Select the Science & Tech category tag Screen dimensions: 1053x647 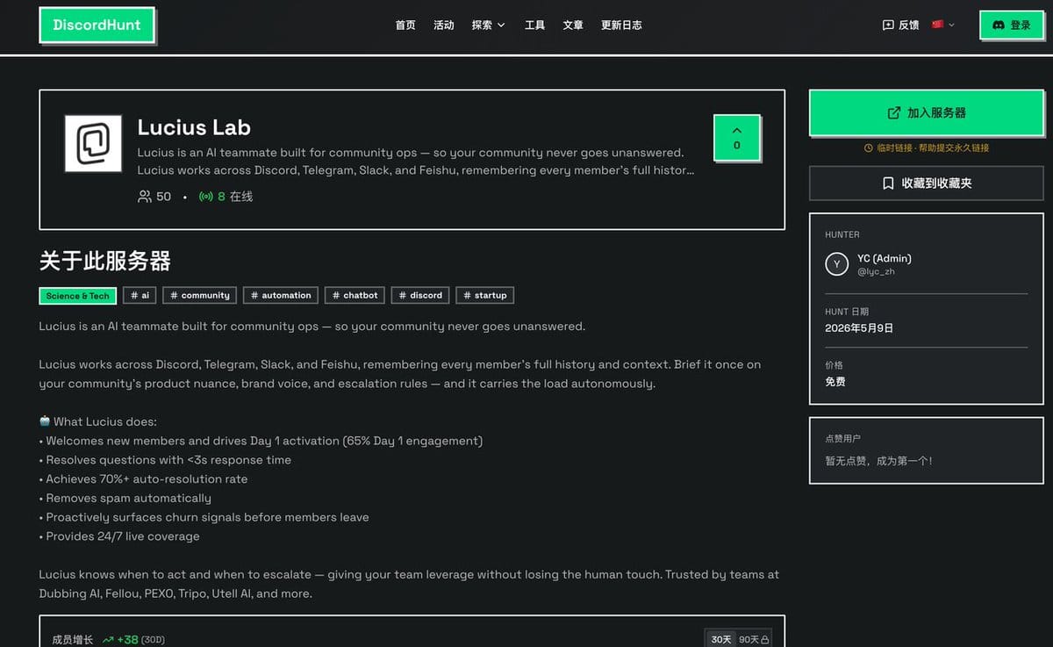pyautogui.click(x=78, y=296)
